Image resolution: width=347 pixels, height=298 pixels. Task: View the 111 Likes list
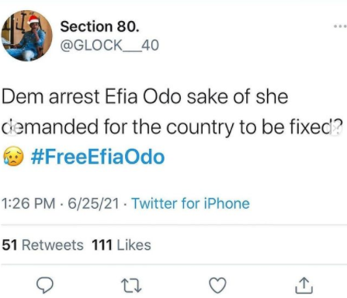121,245
